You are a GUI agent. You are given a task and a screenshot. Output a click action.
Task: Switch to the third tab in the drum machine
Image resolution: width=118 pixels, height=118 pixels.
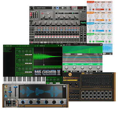coord(91,73)
